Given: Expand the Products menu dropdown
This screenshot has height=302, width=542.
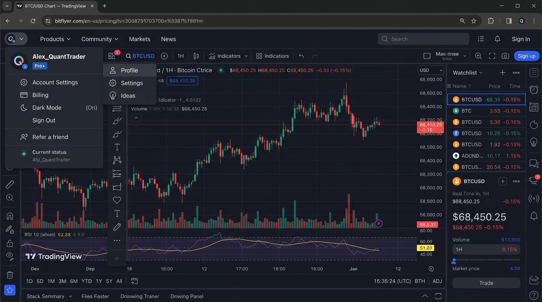Looking at the screenshot, I should point(55,39).
